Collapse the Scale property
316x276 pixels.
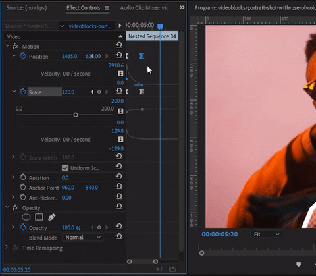pyautogui.click(x=14, y=92)
